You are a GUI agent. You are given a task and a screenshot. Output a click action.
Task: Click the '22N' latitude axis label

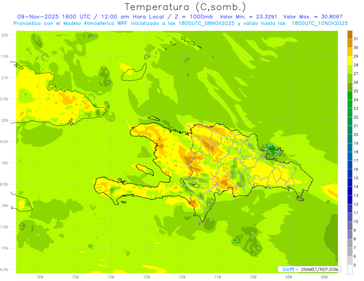tap(5, 35)
